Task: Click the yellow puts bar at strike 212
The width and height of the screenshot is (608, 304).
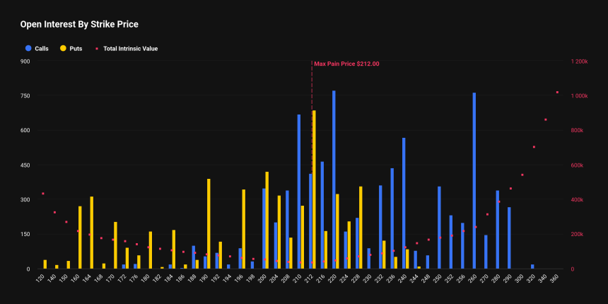Action: point(314,189)
